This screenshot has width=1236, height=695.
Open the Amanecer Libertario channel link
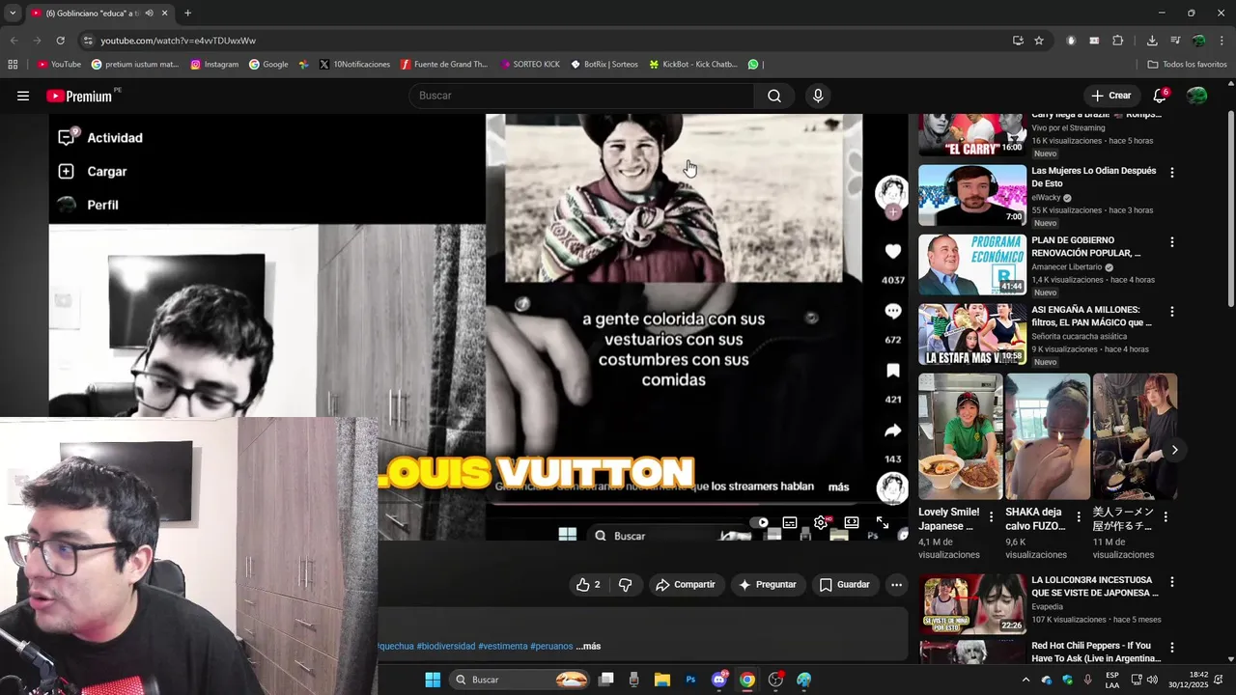1066,267
